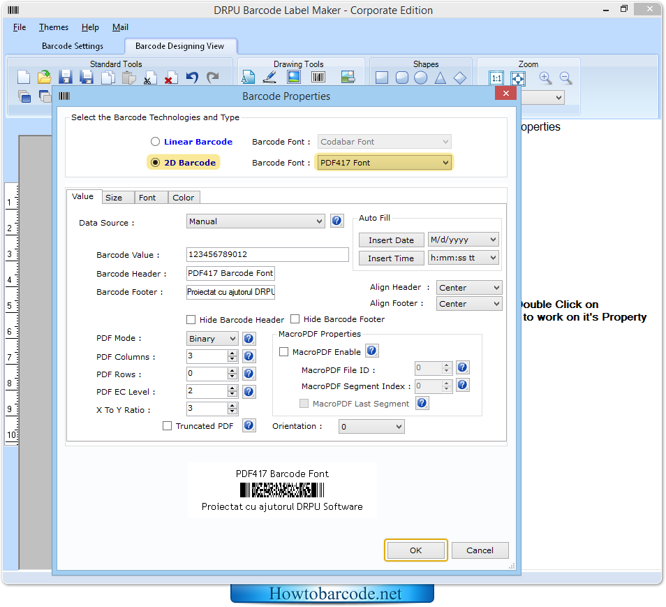Image resolution: width=666 pixels, height=607 pixels.
Task: Select the Ellipse shape tool
Action: click(421, 78)
